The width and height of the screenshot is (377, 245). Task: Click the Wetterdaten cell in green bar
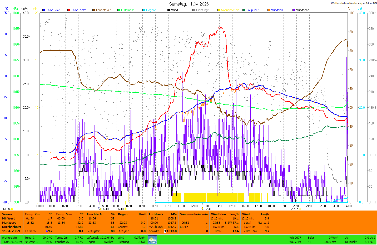coord(10,238)
